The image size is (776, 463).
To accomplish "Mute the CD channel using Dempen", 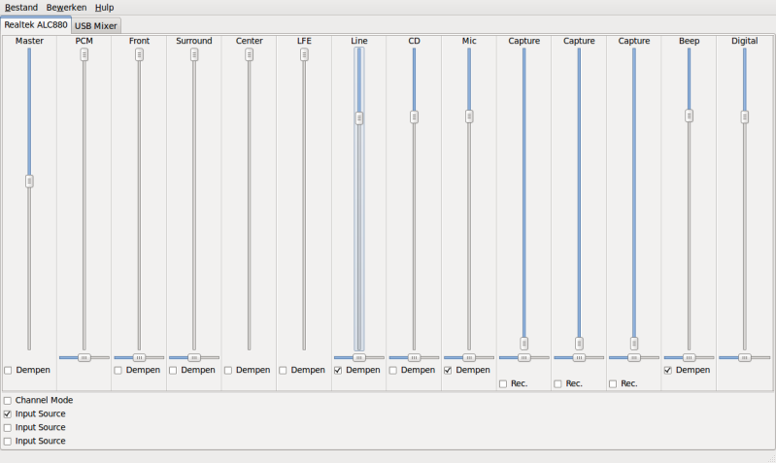I will pos(393,370).
